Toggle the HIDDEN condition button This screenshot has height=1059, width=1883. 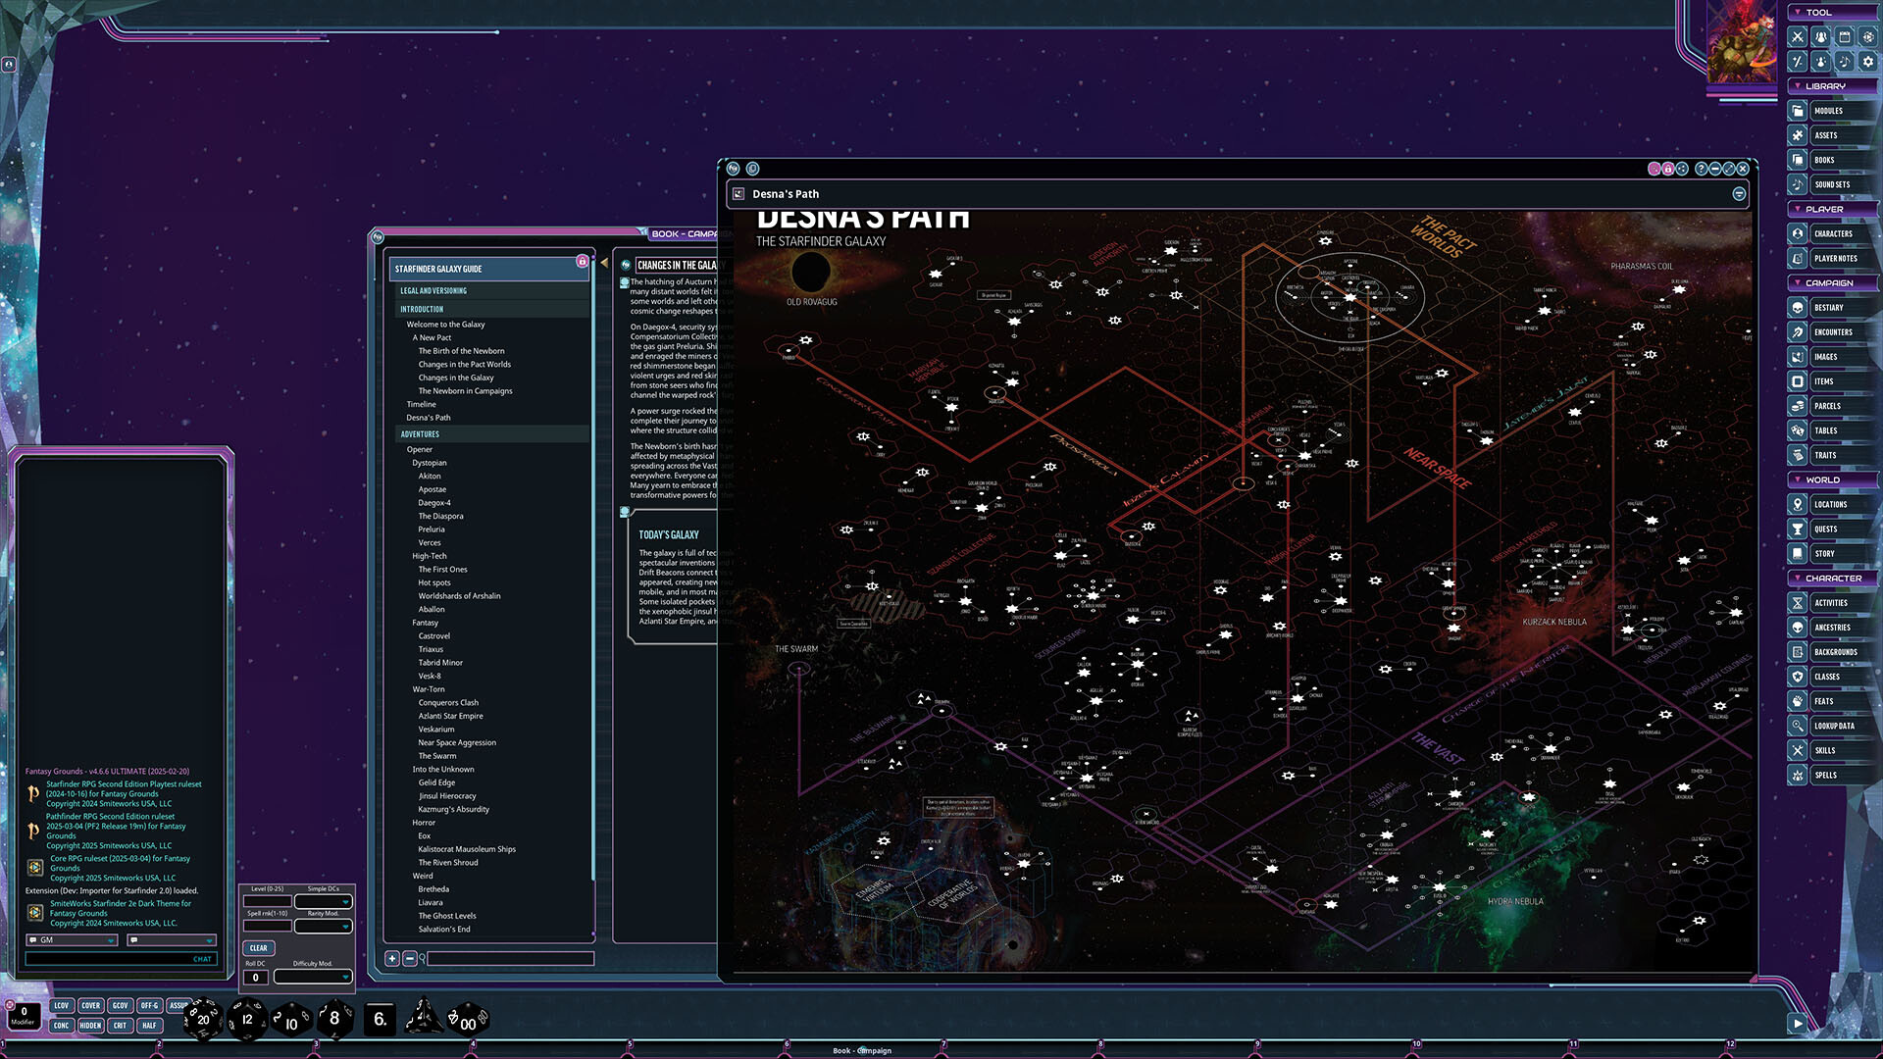click(90, 1025)
